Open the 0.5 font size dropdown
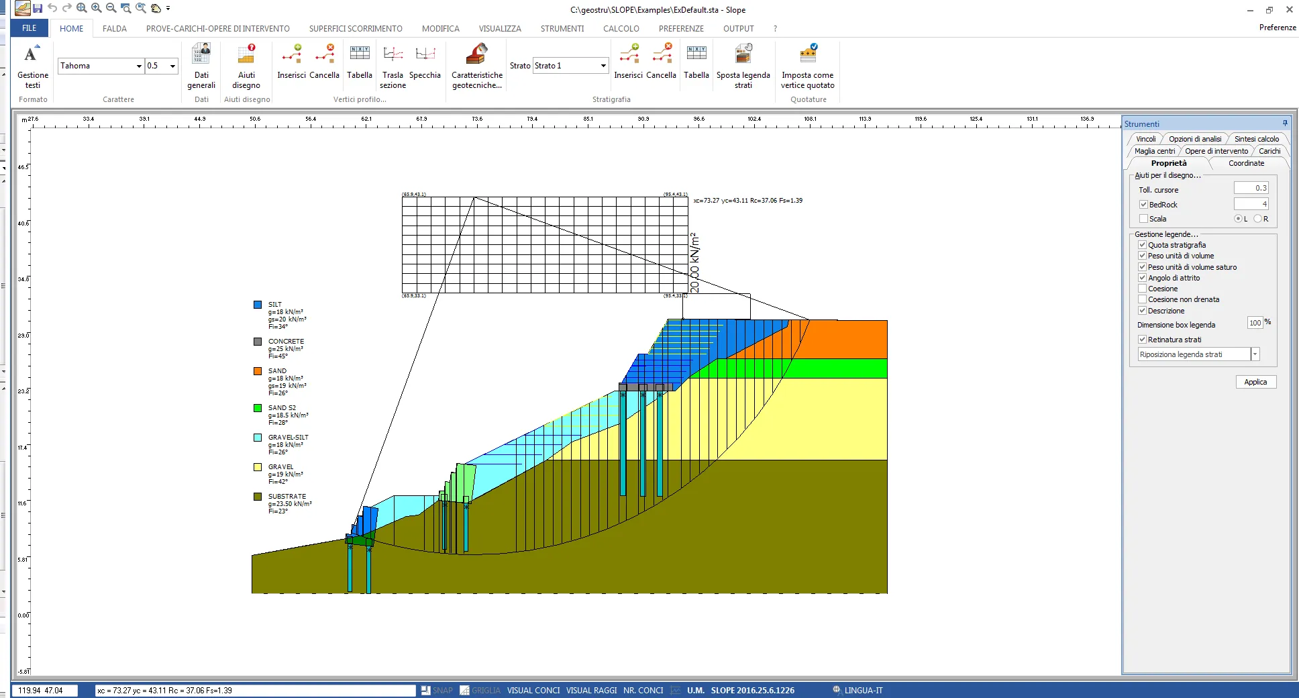 pyautogui.click(x=172, y=66)
